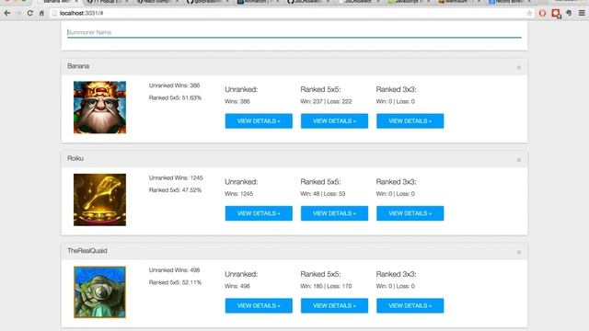Click 'Win: 48 | Loss: 53' text
Viewport: 589px width, 331px height.
pyautogui.click(x=323, y=194)
